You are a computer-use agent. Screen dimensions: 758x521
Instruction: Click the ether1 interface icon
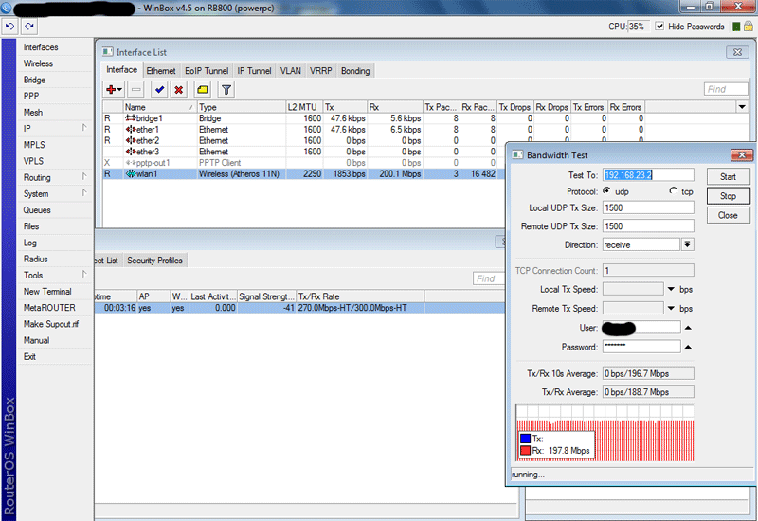pyautogui.click(x=131, y=130)
